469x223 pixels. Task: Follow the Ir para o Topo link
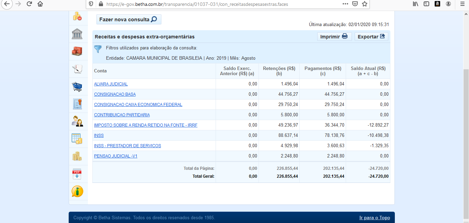pyautogui.click(x=375, y=218)
